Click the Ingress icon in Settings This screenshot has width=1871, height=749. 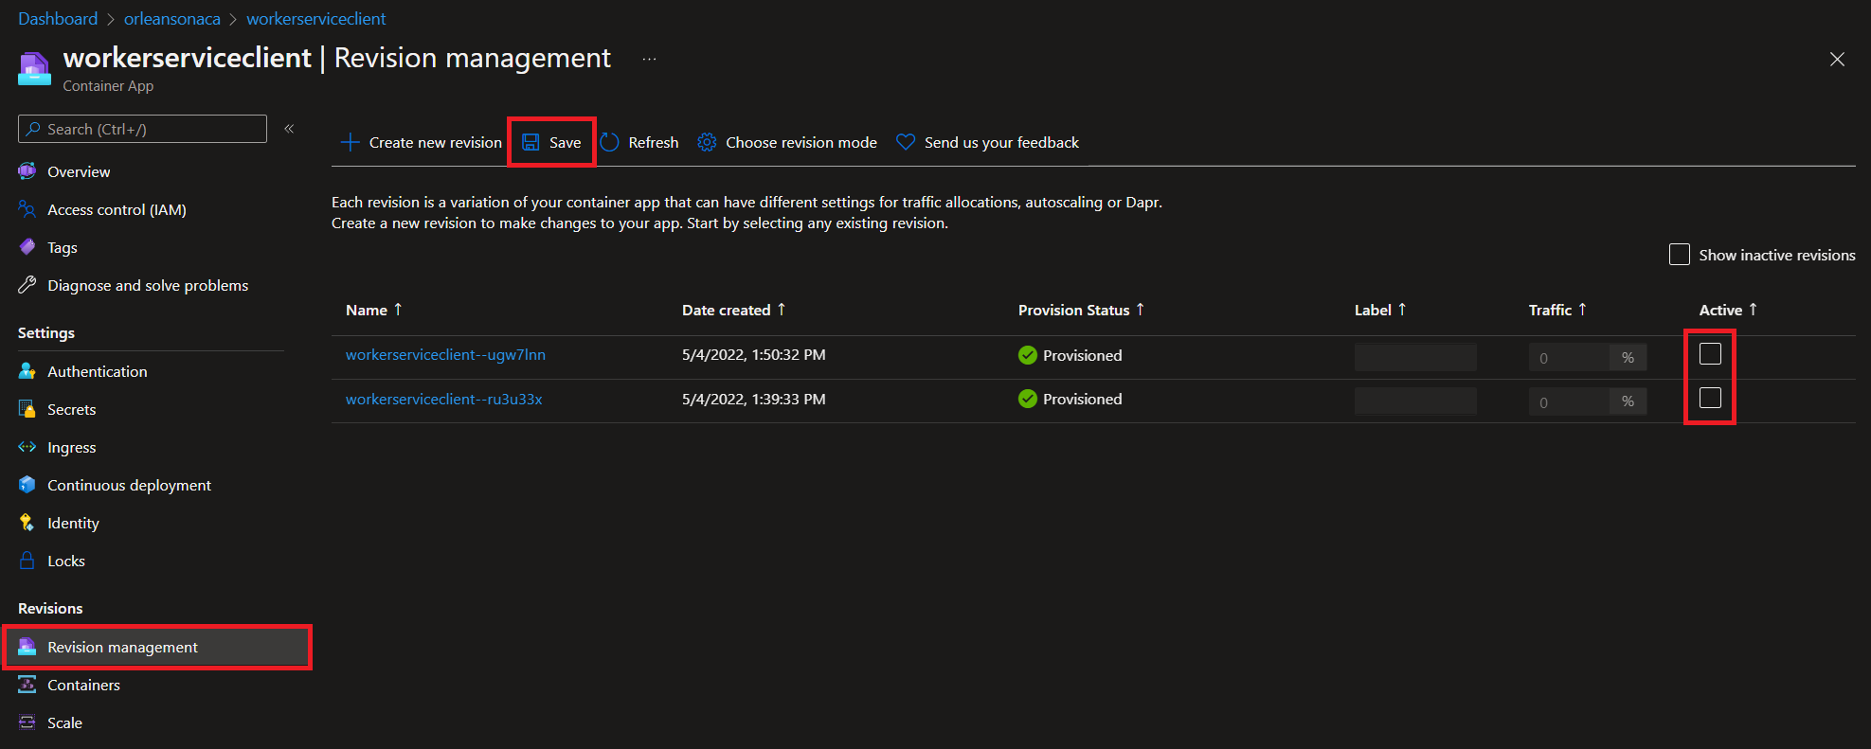27,447
